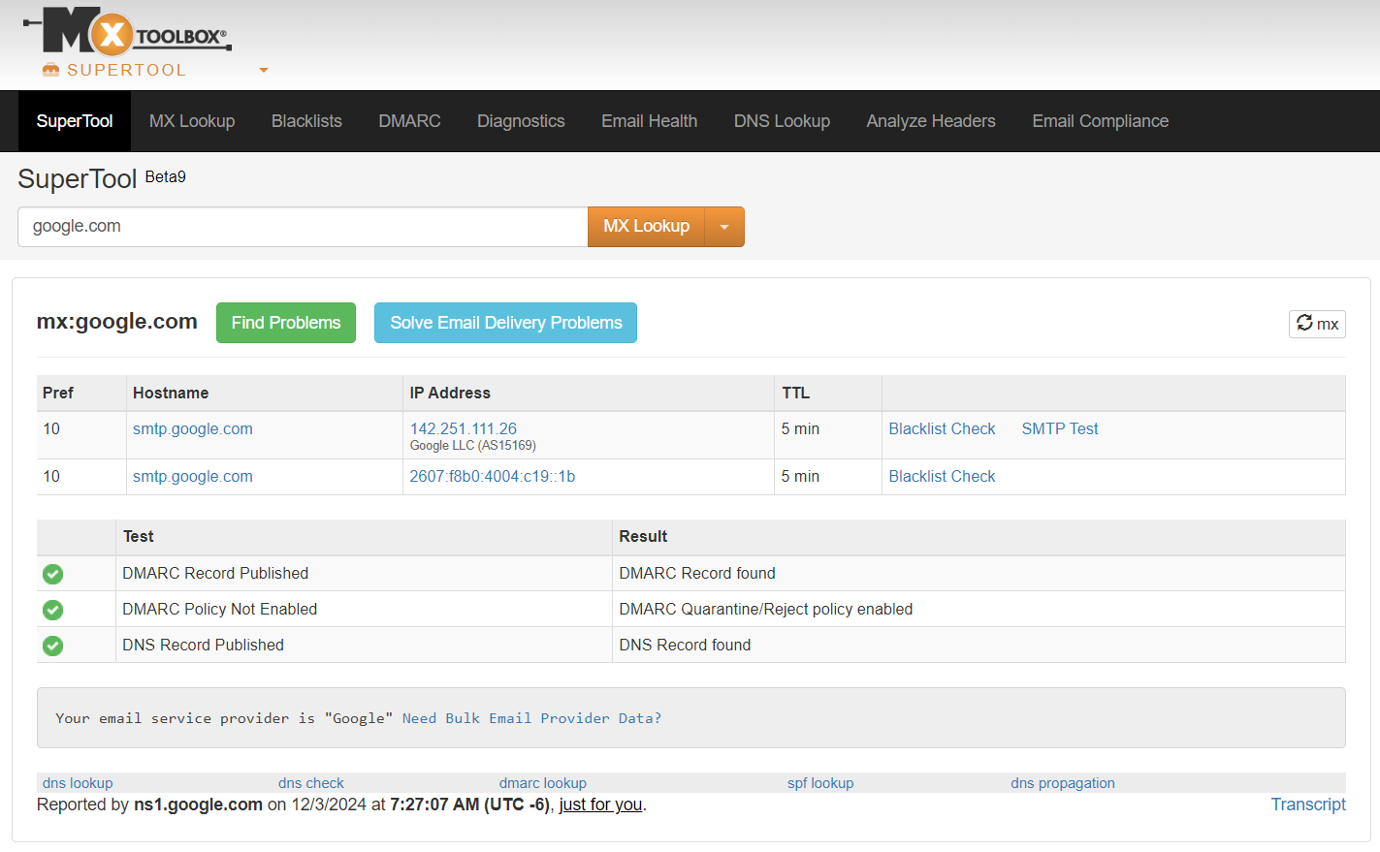Go to the Blacklists nav item
This screenshot has width=1380, height=852.
306,121
